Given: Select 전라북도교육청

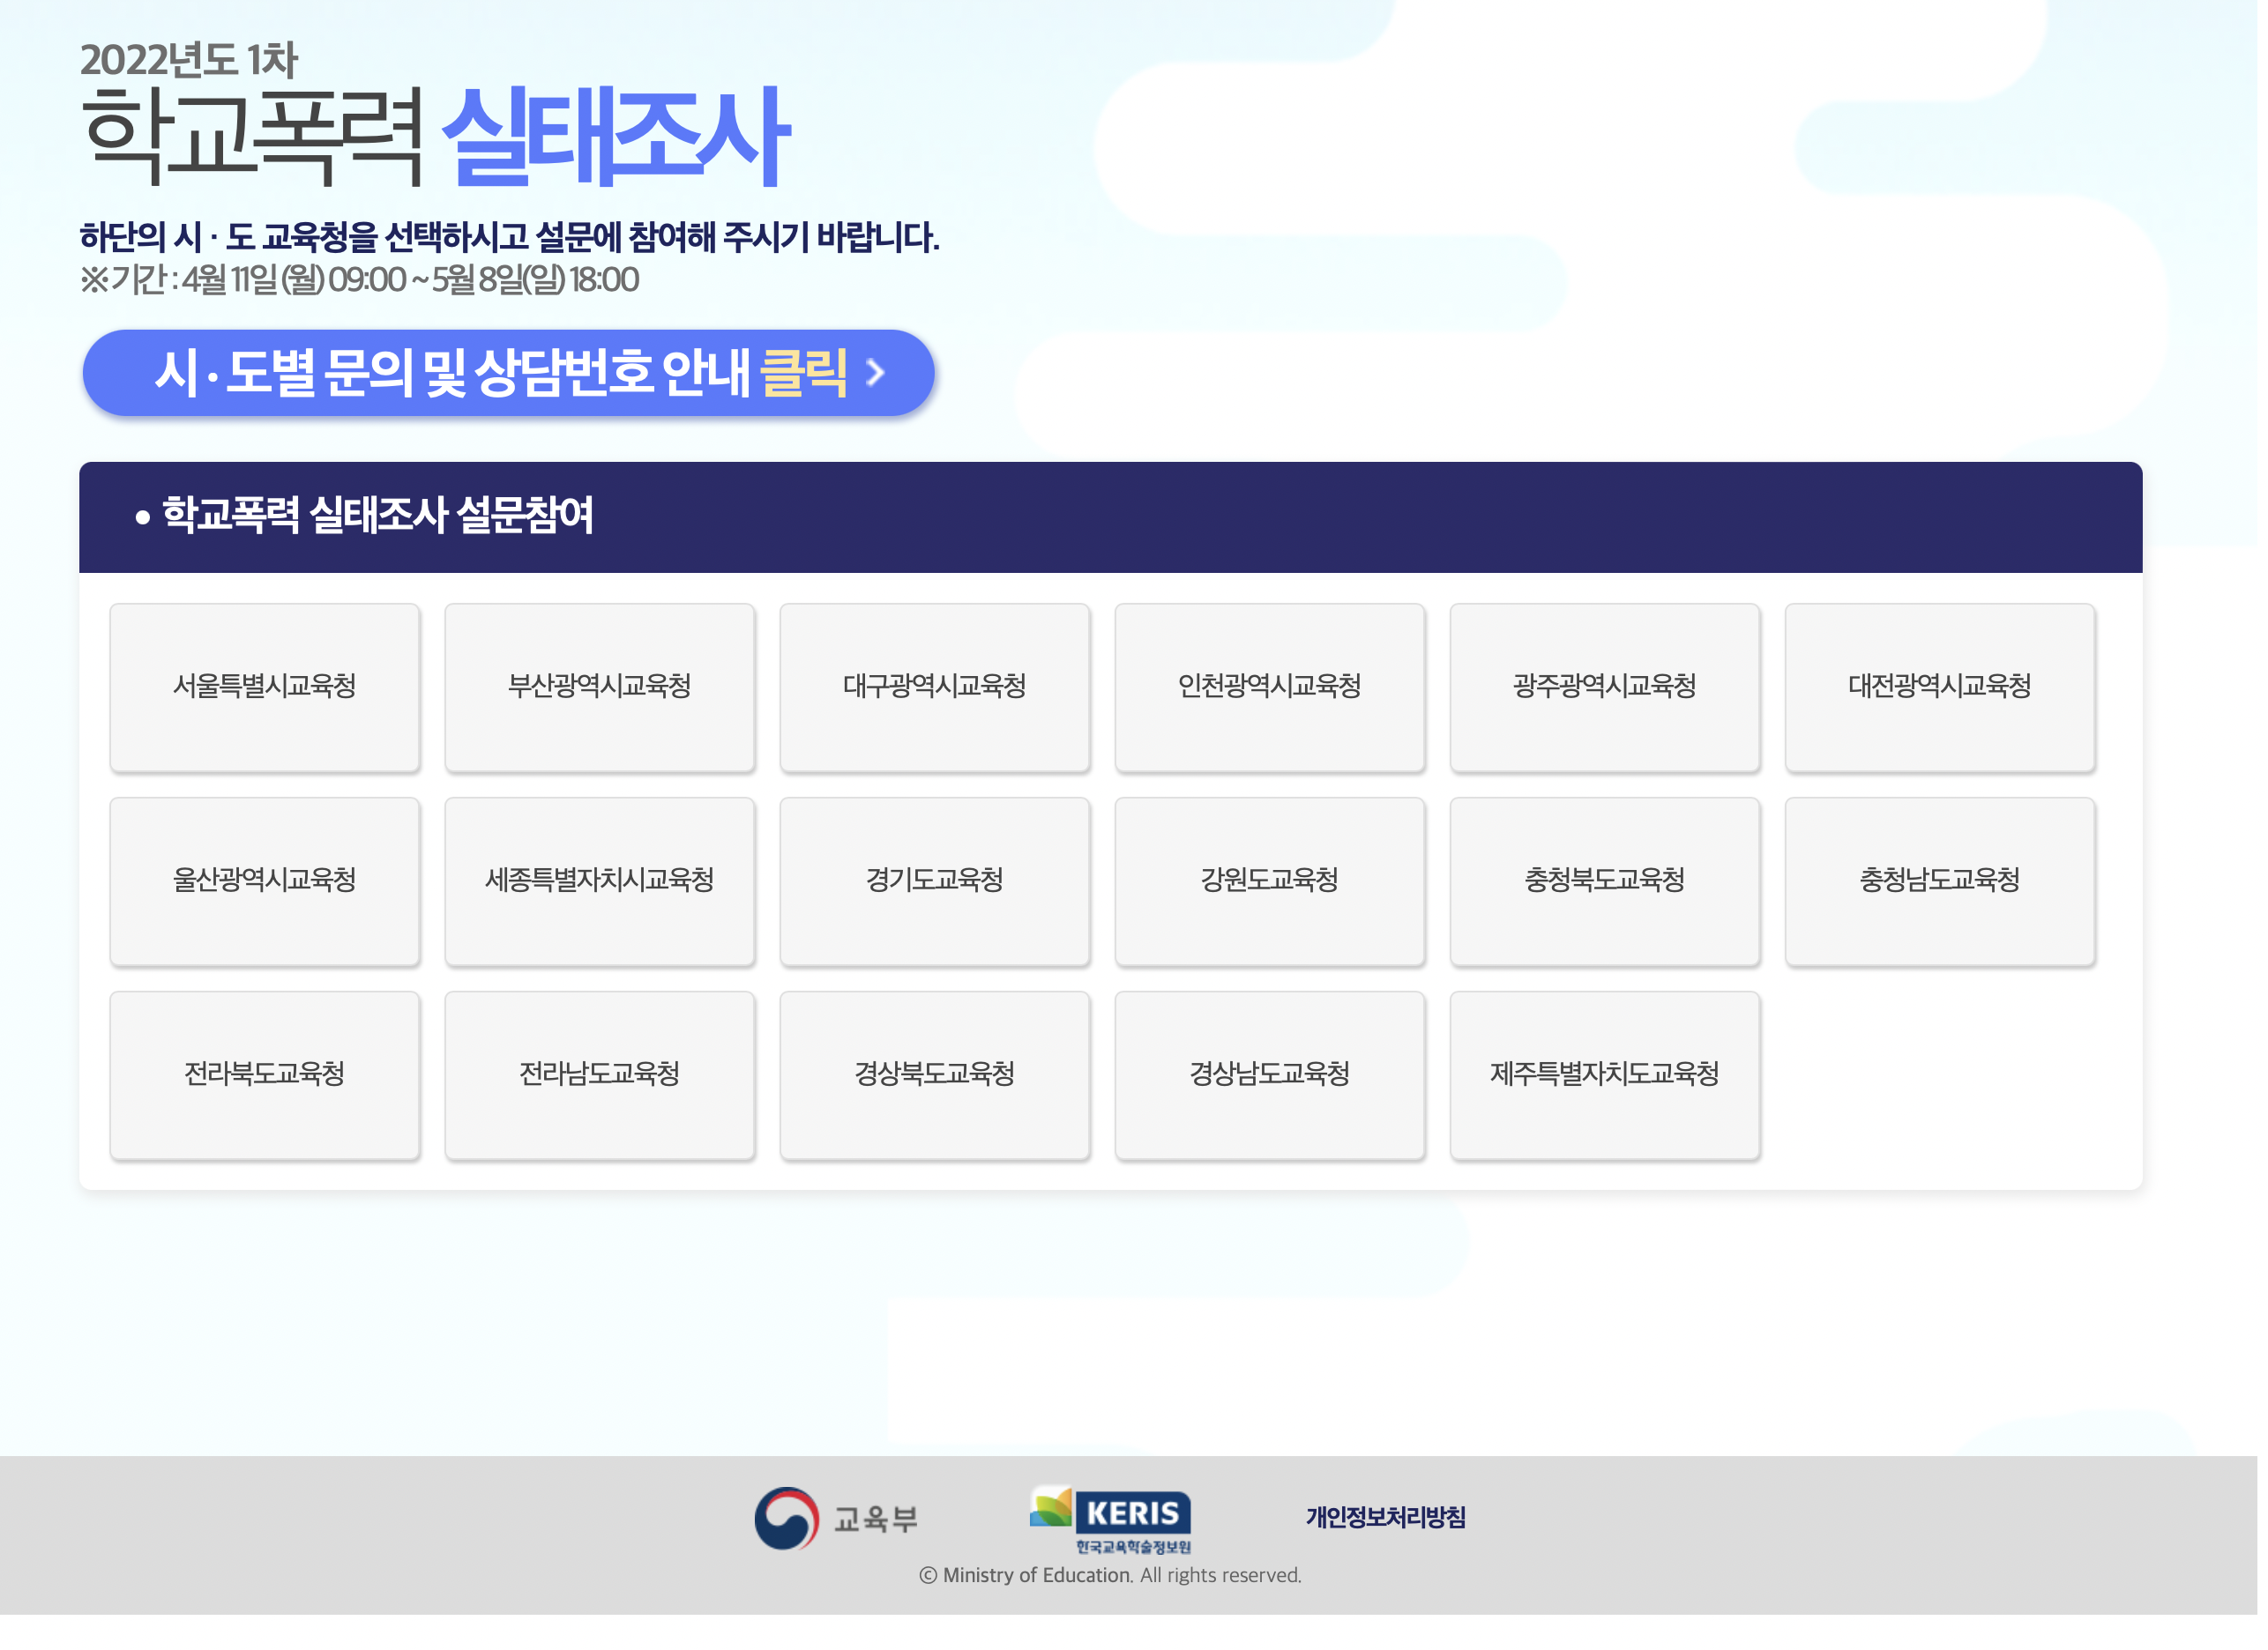Looking at the screenshot, I should [265, 1074].
